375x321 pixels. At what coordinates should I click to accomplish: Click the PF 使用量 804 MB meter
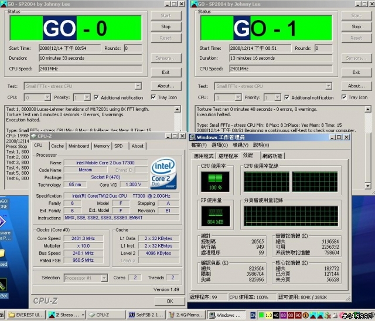click(x=215, y=216)
